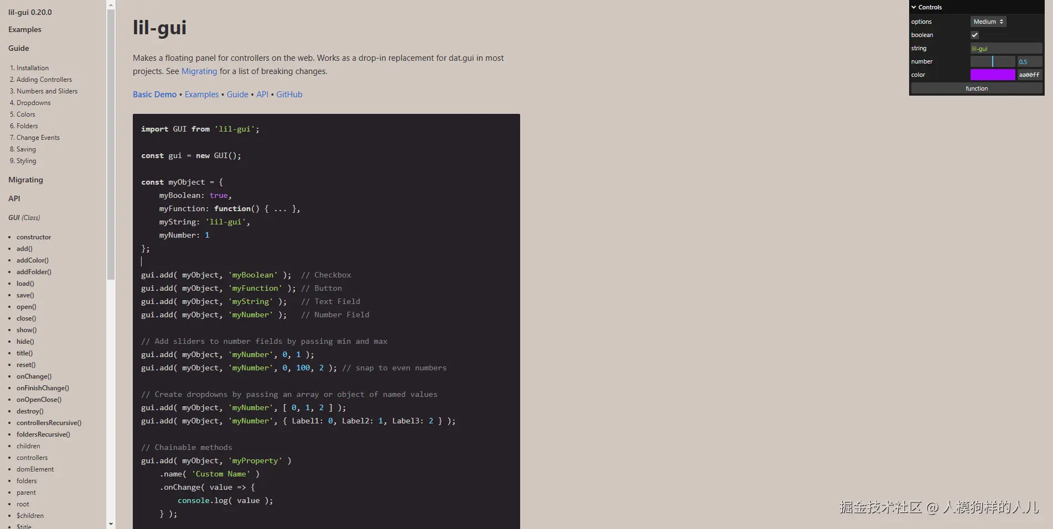Jump to add() in API list
This screenshot has width=1053, height=529.
point(24,249)
